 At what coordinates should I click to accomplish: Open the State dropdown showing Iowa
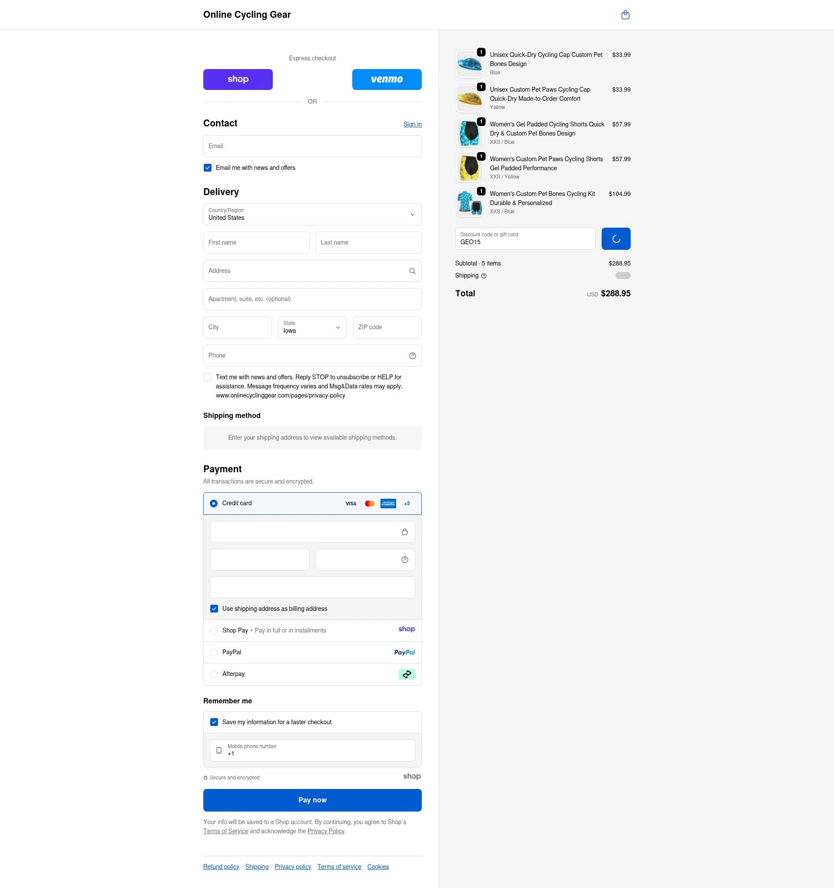[x=312, y=328]
